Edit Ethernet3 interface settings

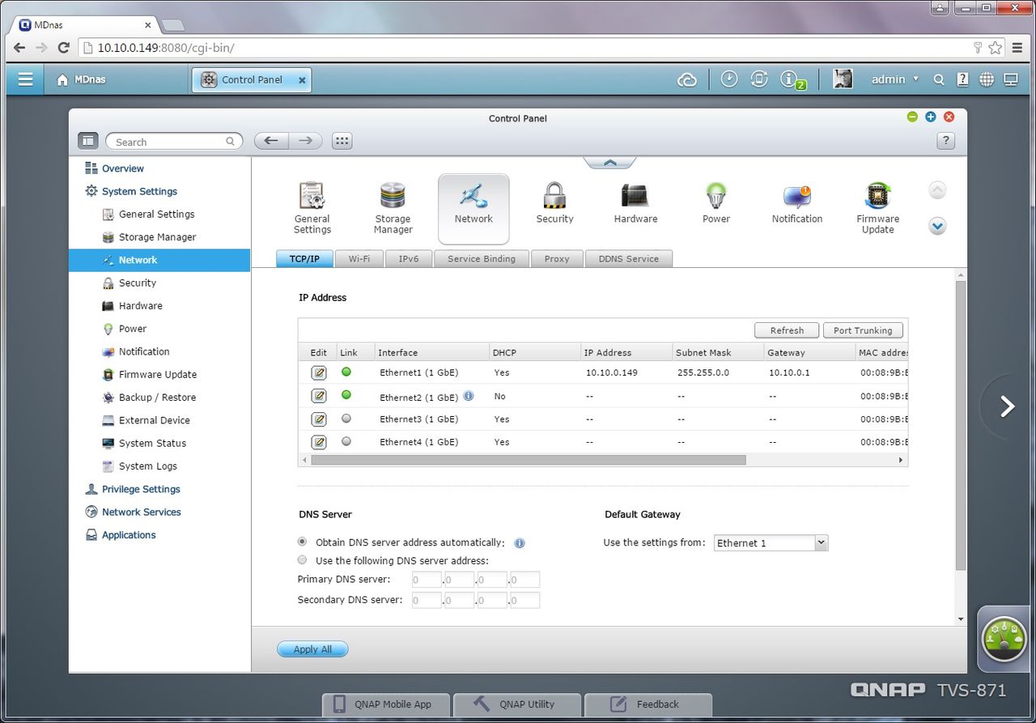pyautogui.click(x=319, y=419)
